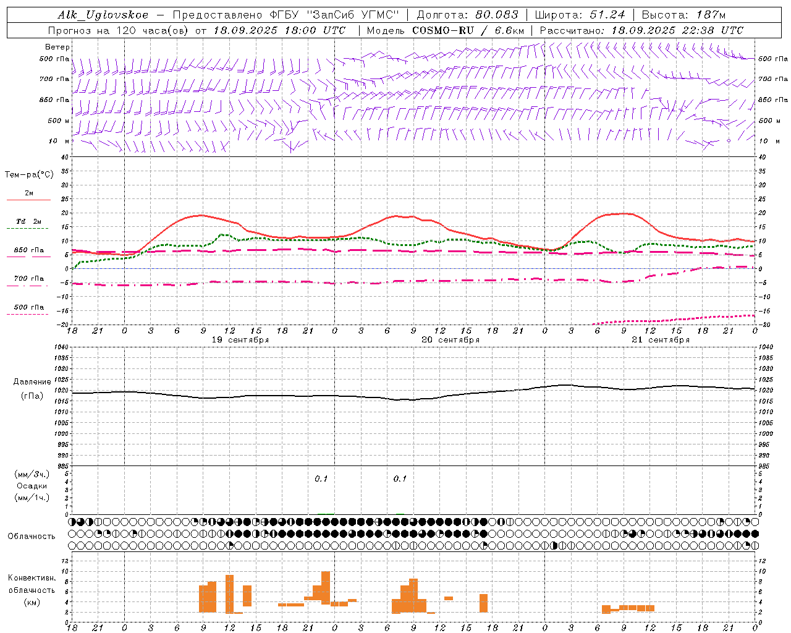Click the station name Alk_Uglovskoe in header
The width and height of the screenshot is (791, 633).
click(103, 15)
